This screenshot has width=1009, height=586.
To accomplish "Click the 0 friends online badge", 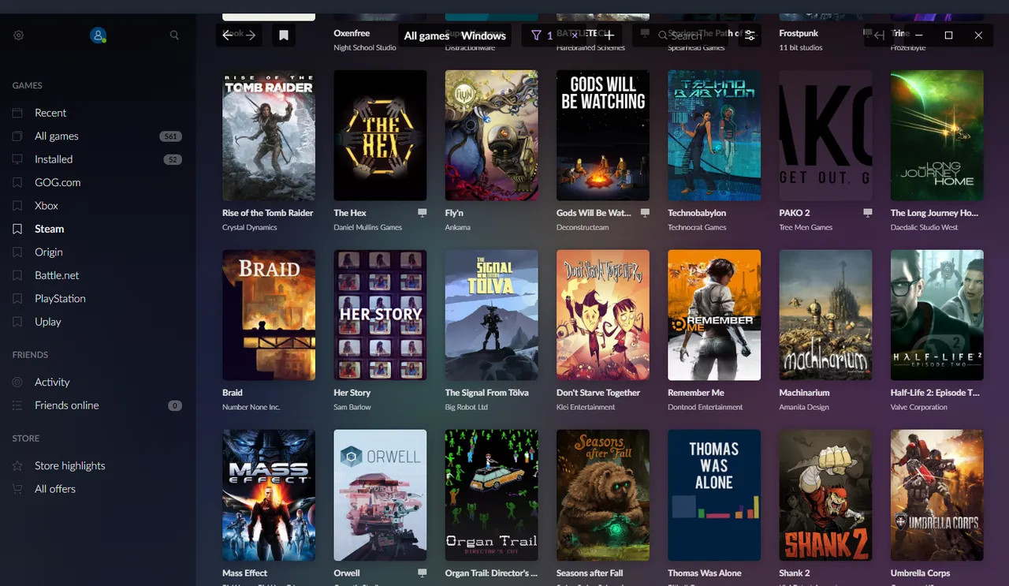I will [175, 405].
